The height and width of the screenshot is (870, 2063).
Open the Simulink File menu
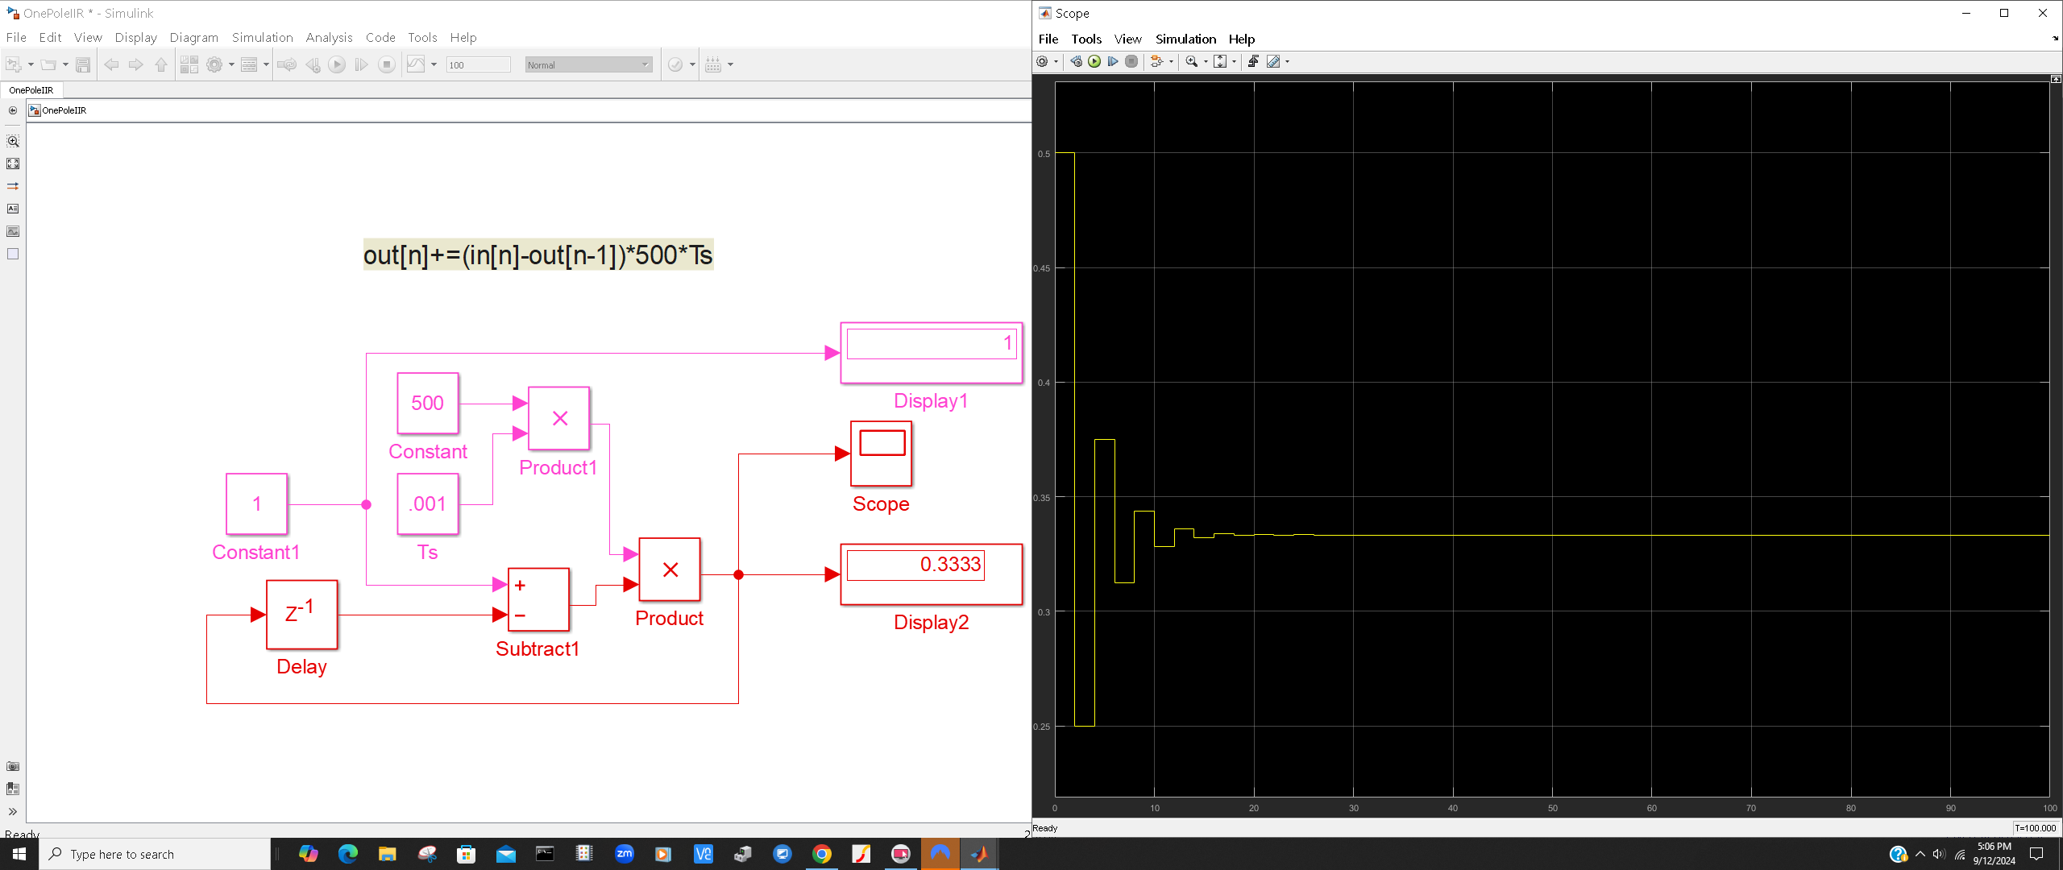(16, 37)
